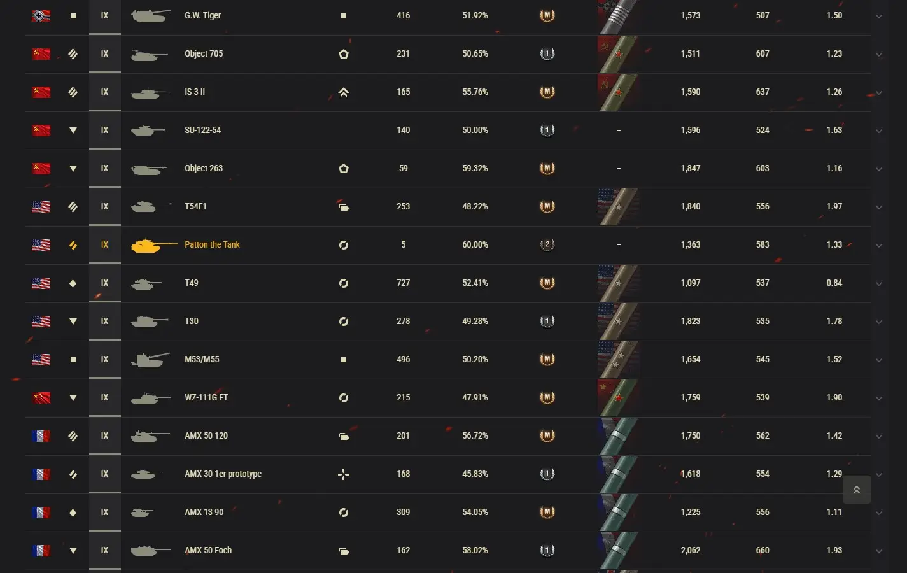Click the German flag icon for G.W. Tiger
This screenshot has height=573, width=907.
pos(41,15)
